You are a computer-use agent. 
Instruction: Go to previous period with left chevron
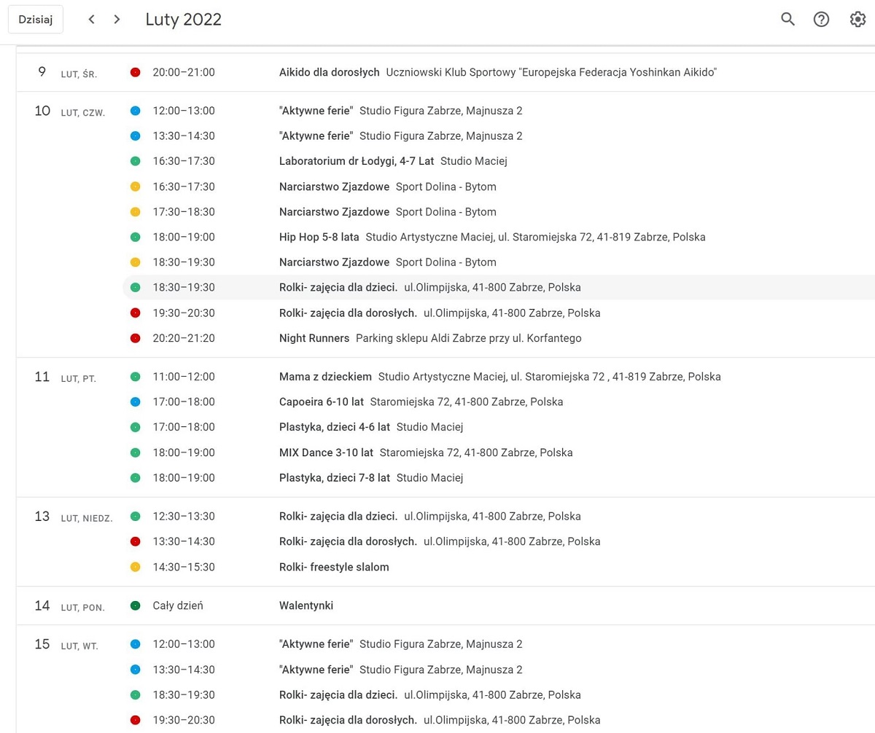point(91,20)
